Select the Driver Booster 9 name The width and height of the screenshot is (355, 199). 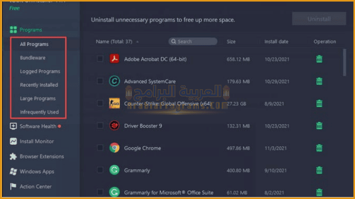coord(143,126)
